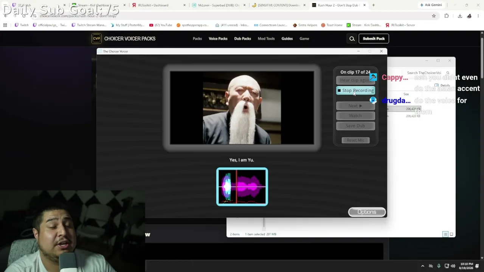Open the Dub Packs menu item
Viewport: 484px width, 272px height.
pyautogui.click(x=242, y=39)
